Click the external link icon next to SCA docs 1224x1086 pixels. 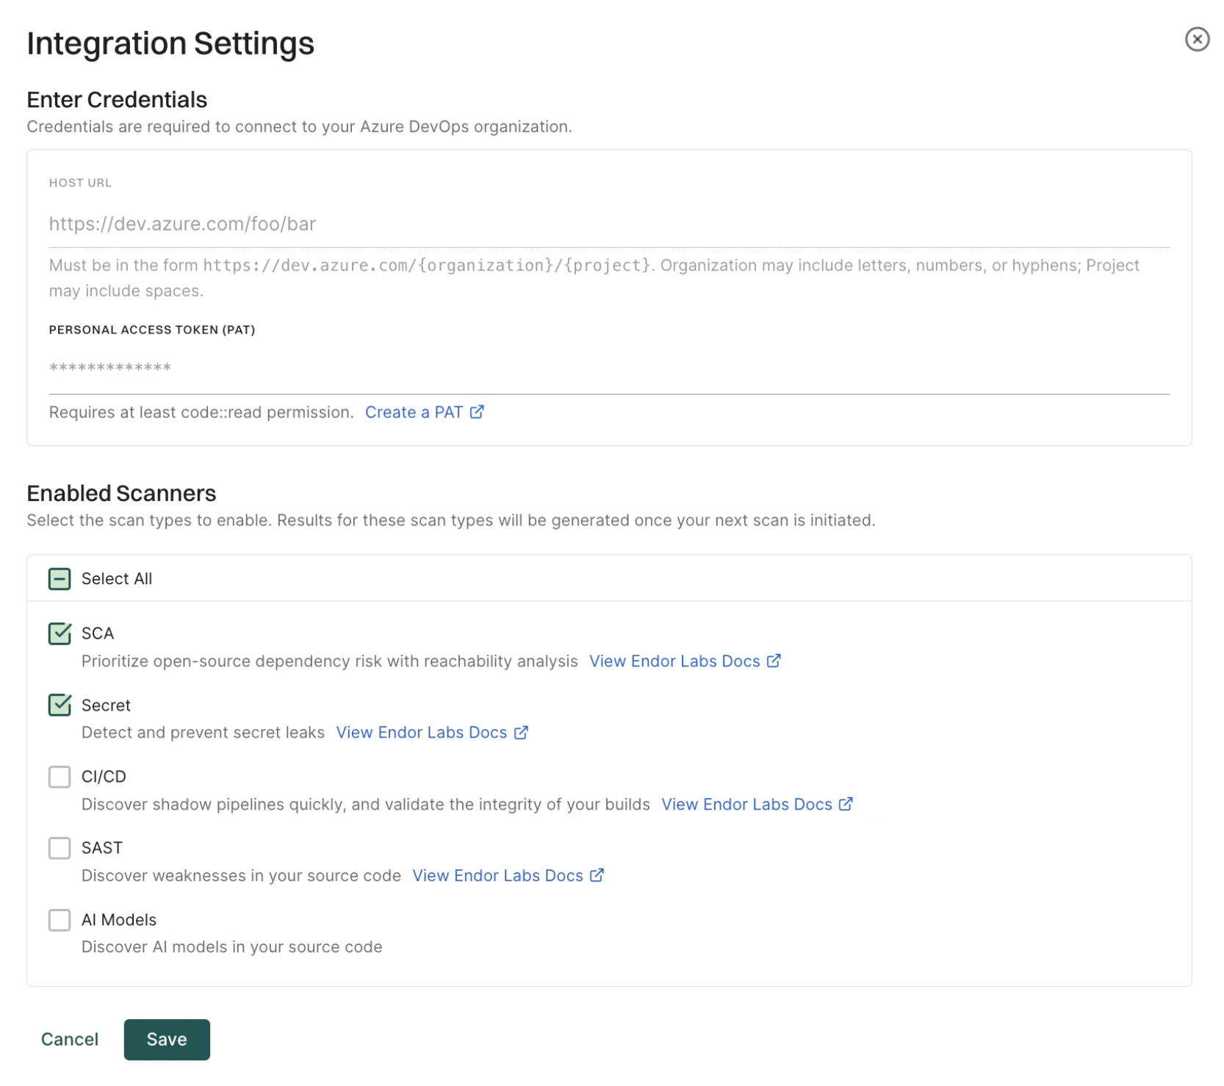click(x=774, y=661)
